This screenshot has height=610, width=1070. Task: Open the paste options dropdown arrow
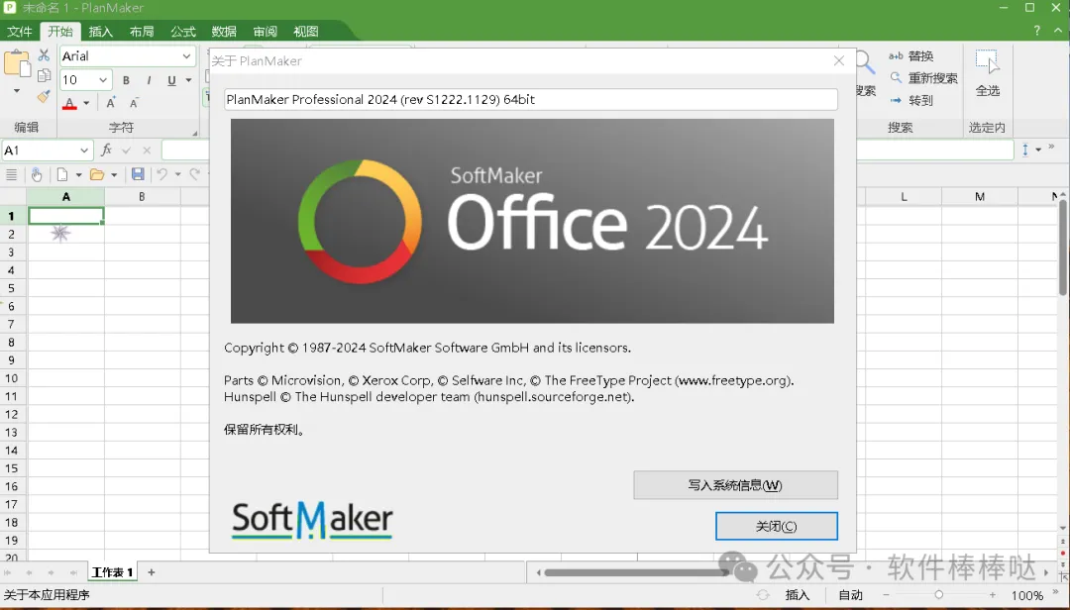17,91
